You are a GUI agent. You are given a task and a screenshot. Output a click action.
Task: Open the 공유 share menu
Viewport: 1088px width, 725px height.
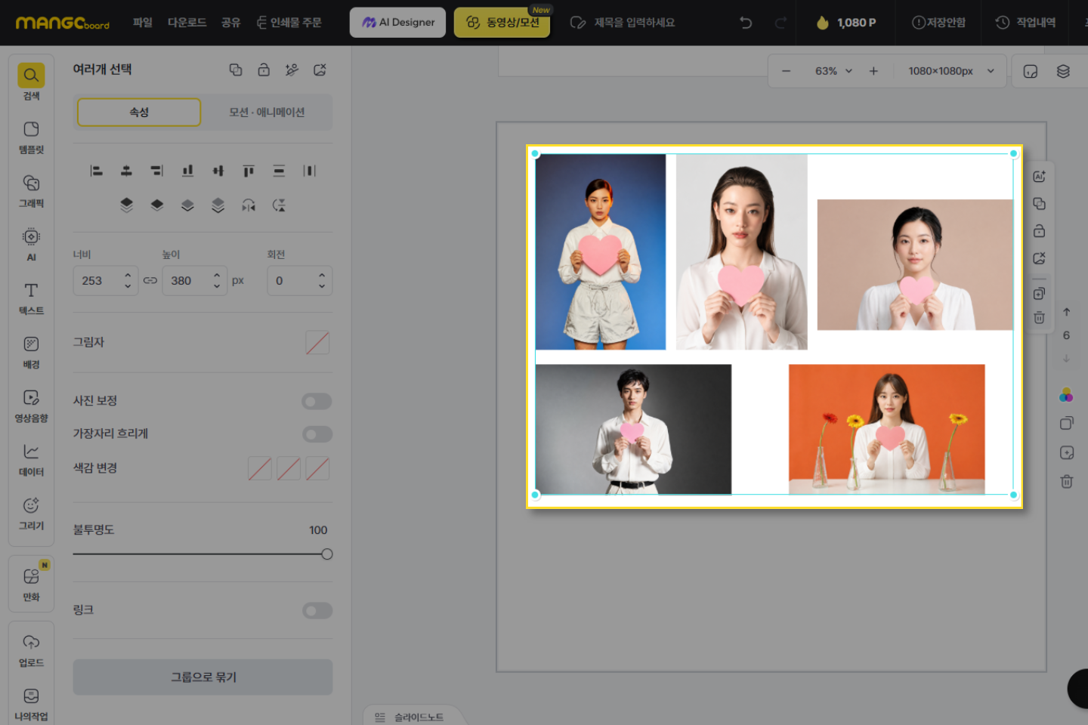(231, 23)
